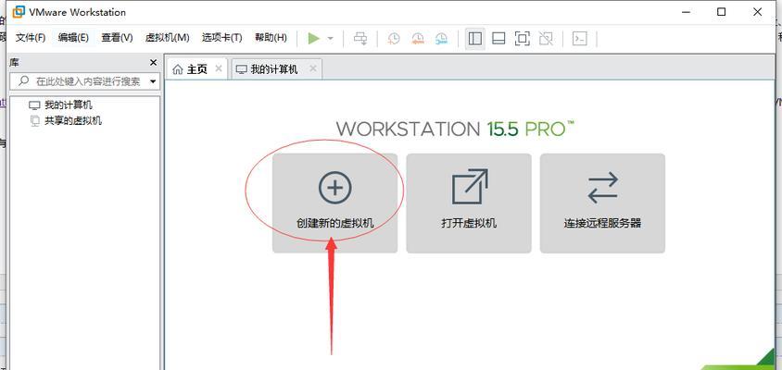This screenshot has height=370, width=782.
Task: Open the 帮助(H) menu
Action: 271,38
